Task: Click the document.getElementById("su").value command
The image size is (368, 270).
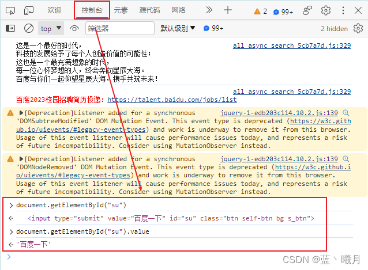Action: (x=82, y=231)
